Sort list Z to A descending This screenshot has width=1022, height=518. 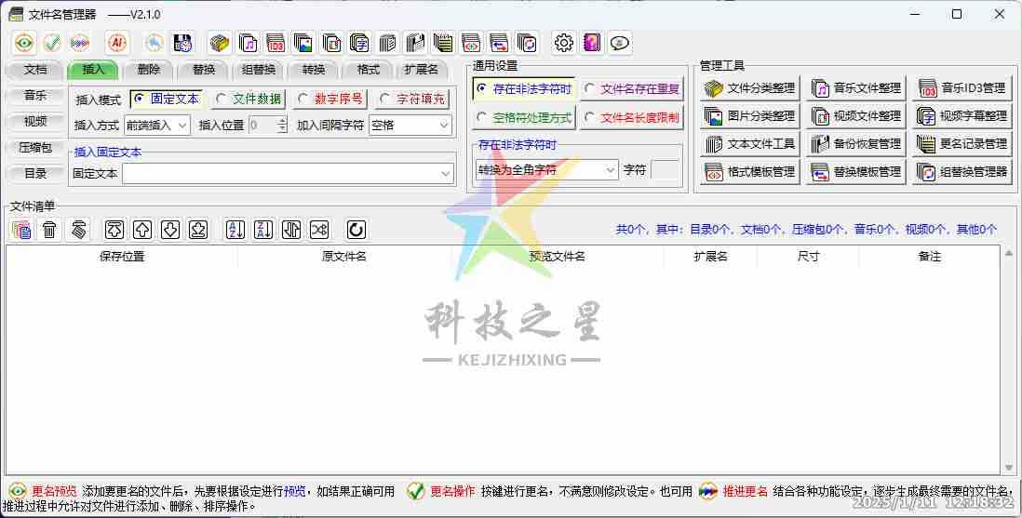click(263, 230)
